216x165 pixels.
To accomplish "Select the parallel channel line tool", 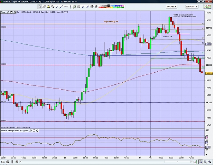I will pos(87,7).
